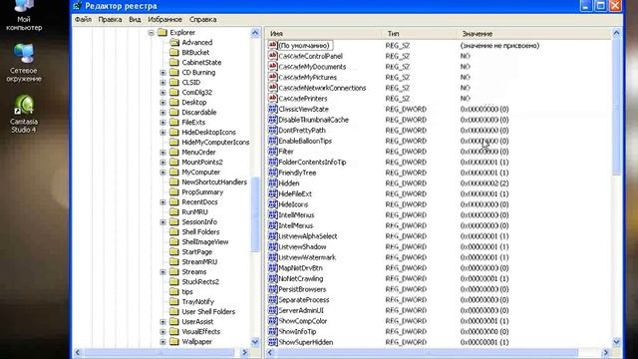Viewport: 638px width, 359px height.
Task: Select the PropSummary tree key
Action: 202,191
